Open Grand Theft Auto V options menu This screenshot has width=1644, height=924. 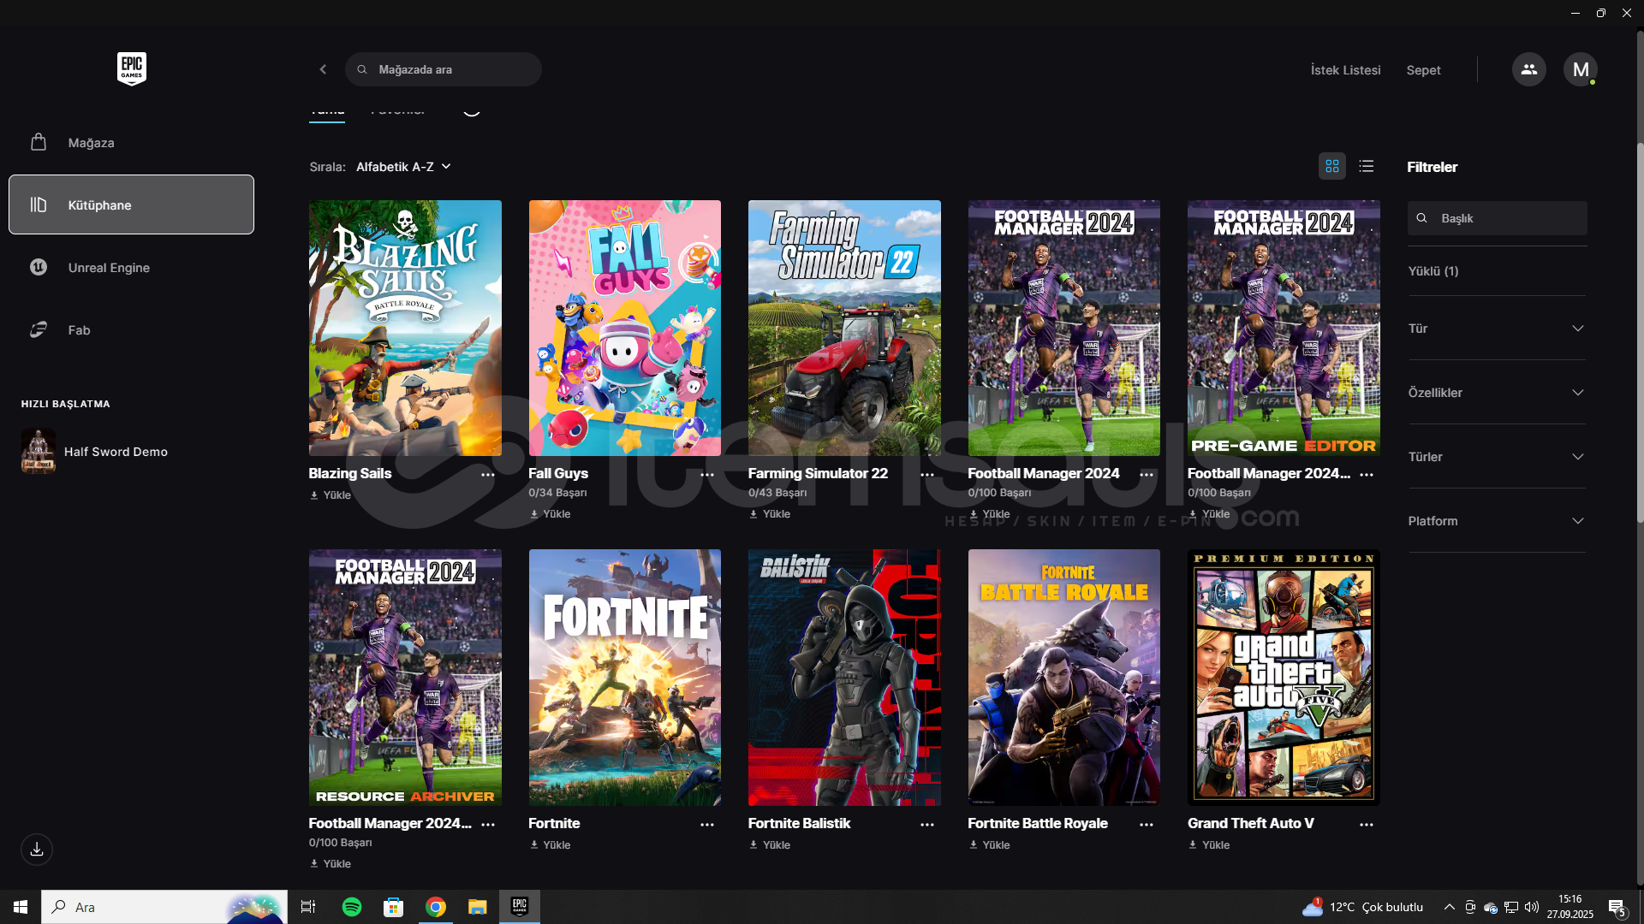1366,824
